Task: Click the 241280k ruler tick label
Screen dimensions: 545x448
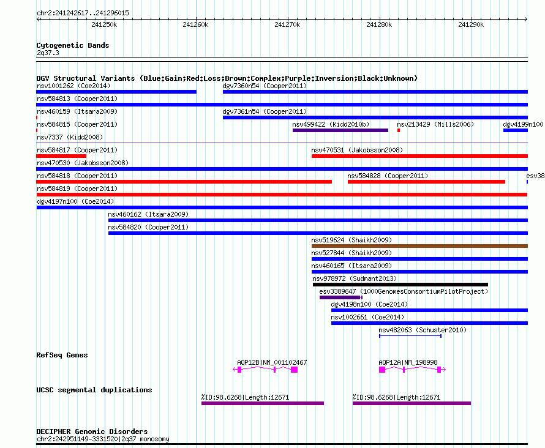Action: [x=379, y=24]
